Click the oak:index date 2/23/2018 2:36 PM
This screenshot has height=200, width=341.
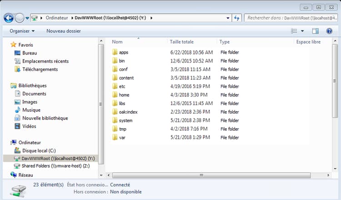tap(191, 112)
